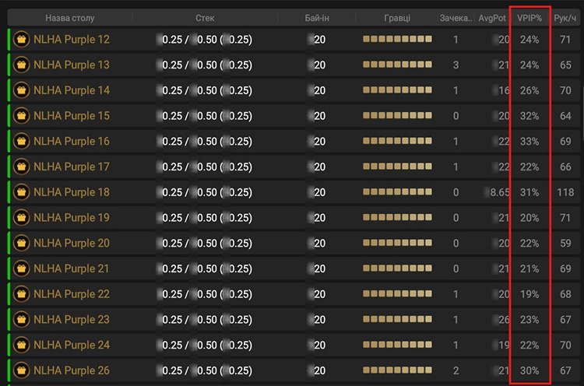
Task: Click the crown icon beside NLHA Purple 12
Action: (x=22, y=40)
